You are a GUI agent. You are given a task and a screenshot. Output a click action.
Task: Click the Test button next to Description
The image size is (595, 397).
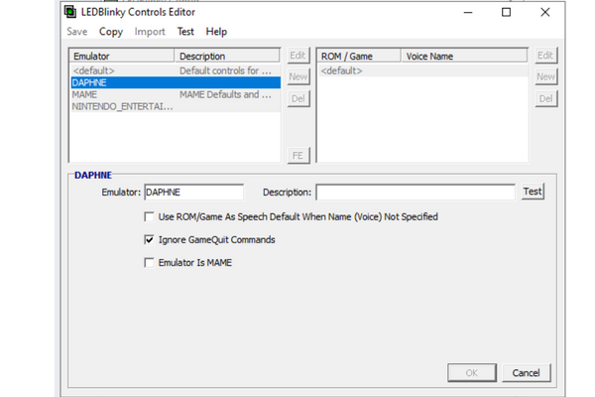(x=533, y=192)
